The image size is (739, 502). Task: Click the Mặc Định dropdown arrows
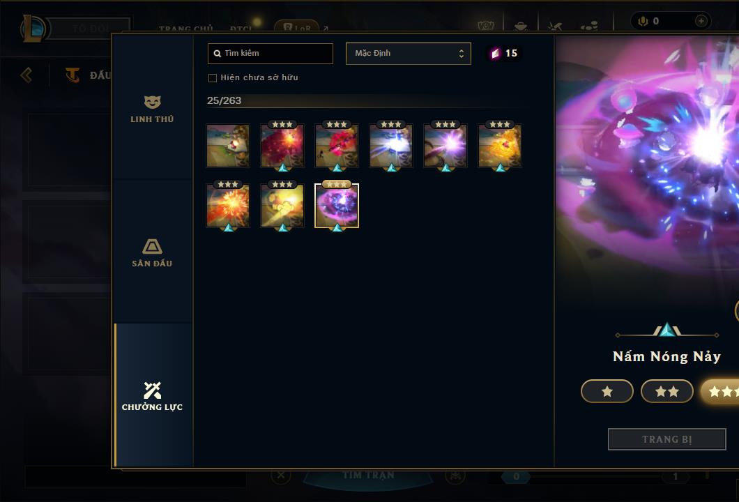[462, 54]
